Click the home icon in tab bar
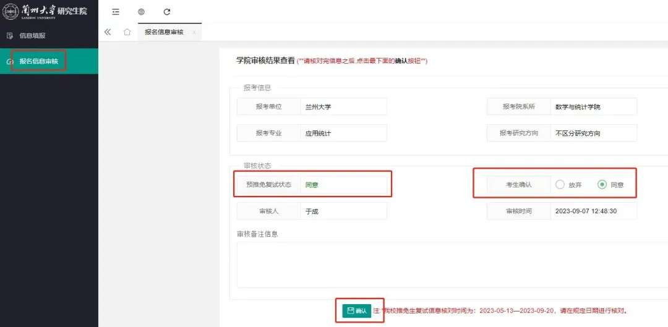The image size is (668, 327). click(127, 32)
